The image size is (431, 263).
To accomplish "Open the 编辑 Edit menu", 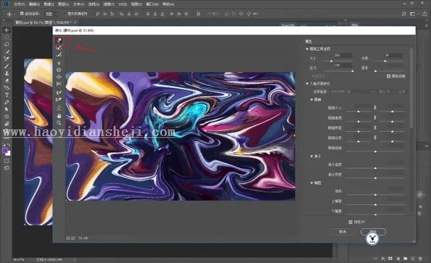I will click(34, 4).
